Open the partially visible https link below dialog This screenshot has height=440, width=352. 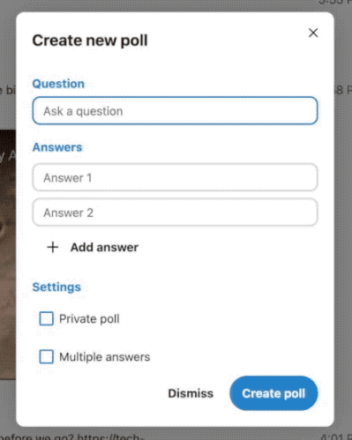pyautogui.click(x=110, y=436)
